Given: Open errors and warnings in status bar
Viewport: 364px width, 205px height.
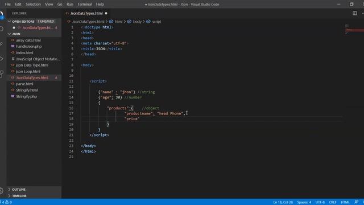Looking at the screenshot, I should click(x=6, y=202).
